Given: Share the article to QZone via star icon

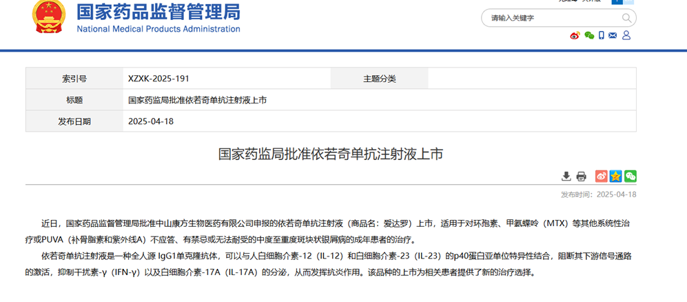Looking at the screenshot, I should [615, 177].
